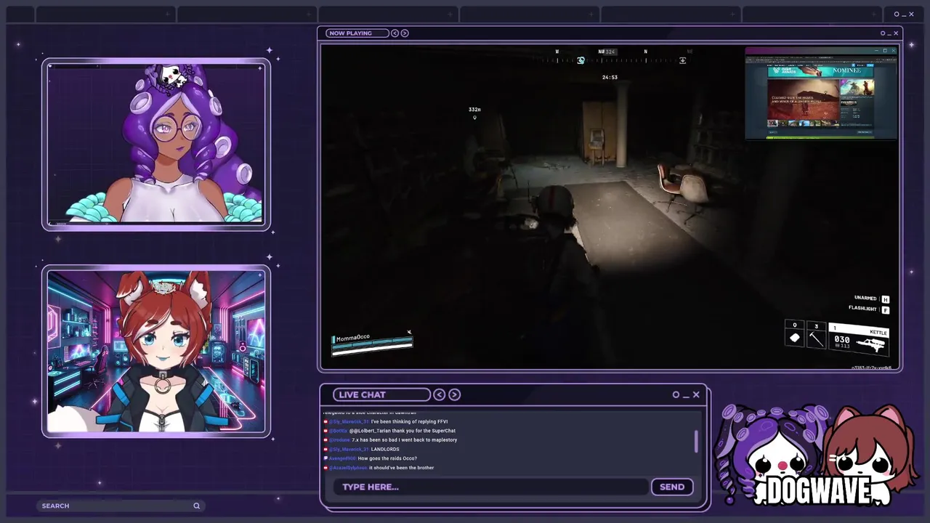Select the Live Chat tab label

[x=381, y=394]
